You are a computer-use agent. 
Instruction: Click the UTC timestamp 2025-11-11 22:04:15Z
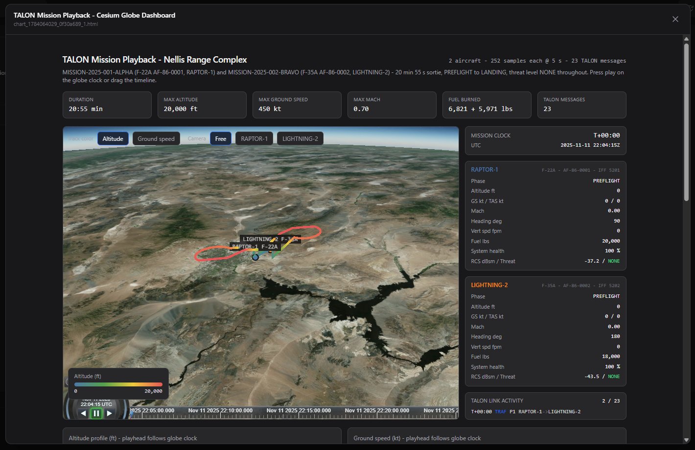click(x=590, y=145)
